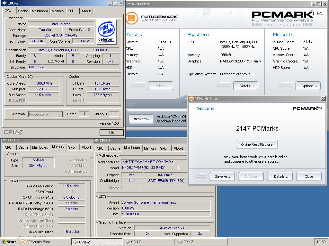Open Cache tab in mainboard CPU-Z window
Image resolution: width=329 pixels, height=246 pixels.
coord(115,148)
